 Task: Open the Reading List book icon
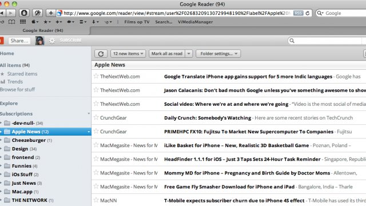(11, 22)
